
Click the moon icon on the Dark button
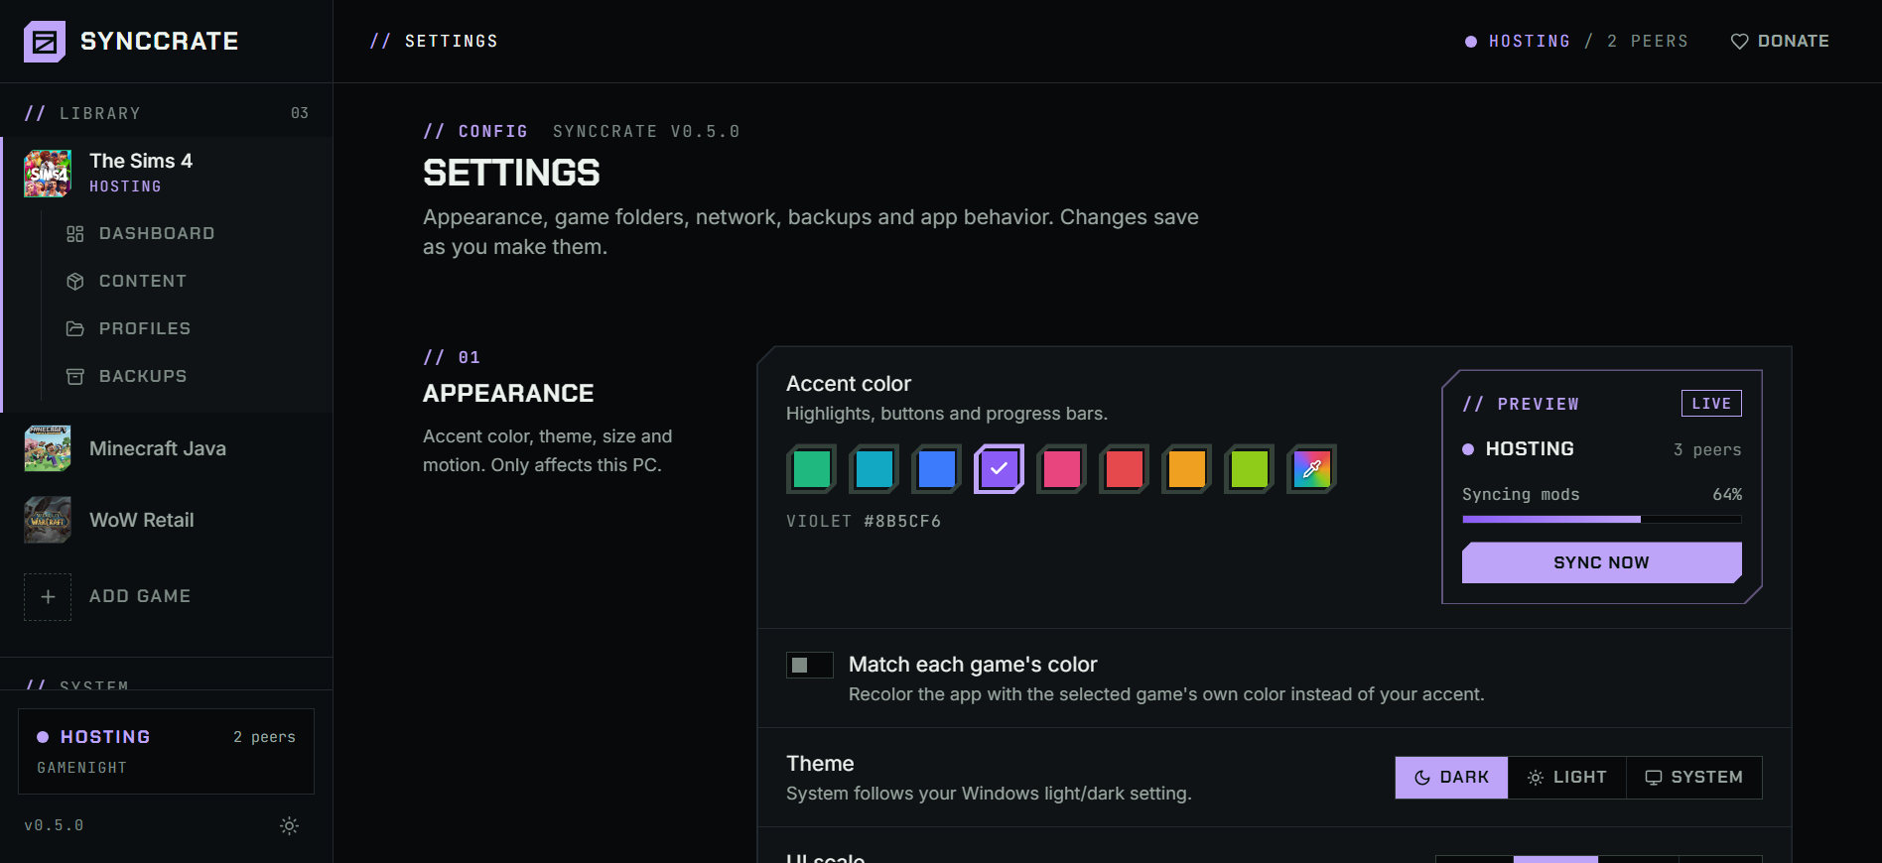coord(1422,778)
